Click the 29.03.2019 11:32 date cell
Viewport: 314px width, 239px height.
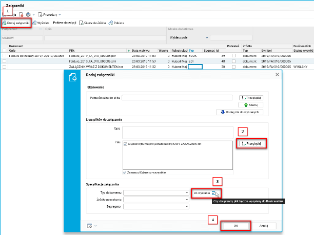pos(144,67)
